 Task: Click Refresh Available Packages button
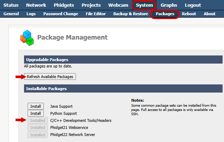coord(50,77)
